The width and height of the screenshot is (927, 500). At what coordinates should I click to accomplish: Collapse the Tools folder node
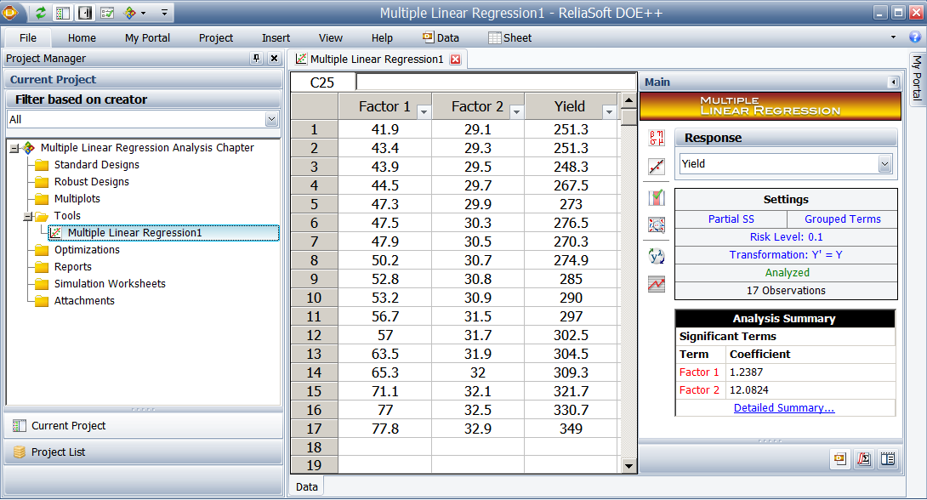(27, 217)
